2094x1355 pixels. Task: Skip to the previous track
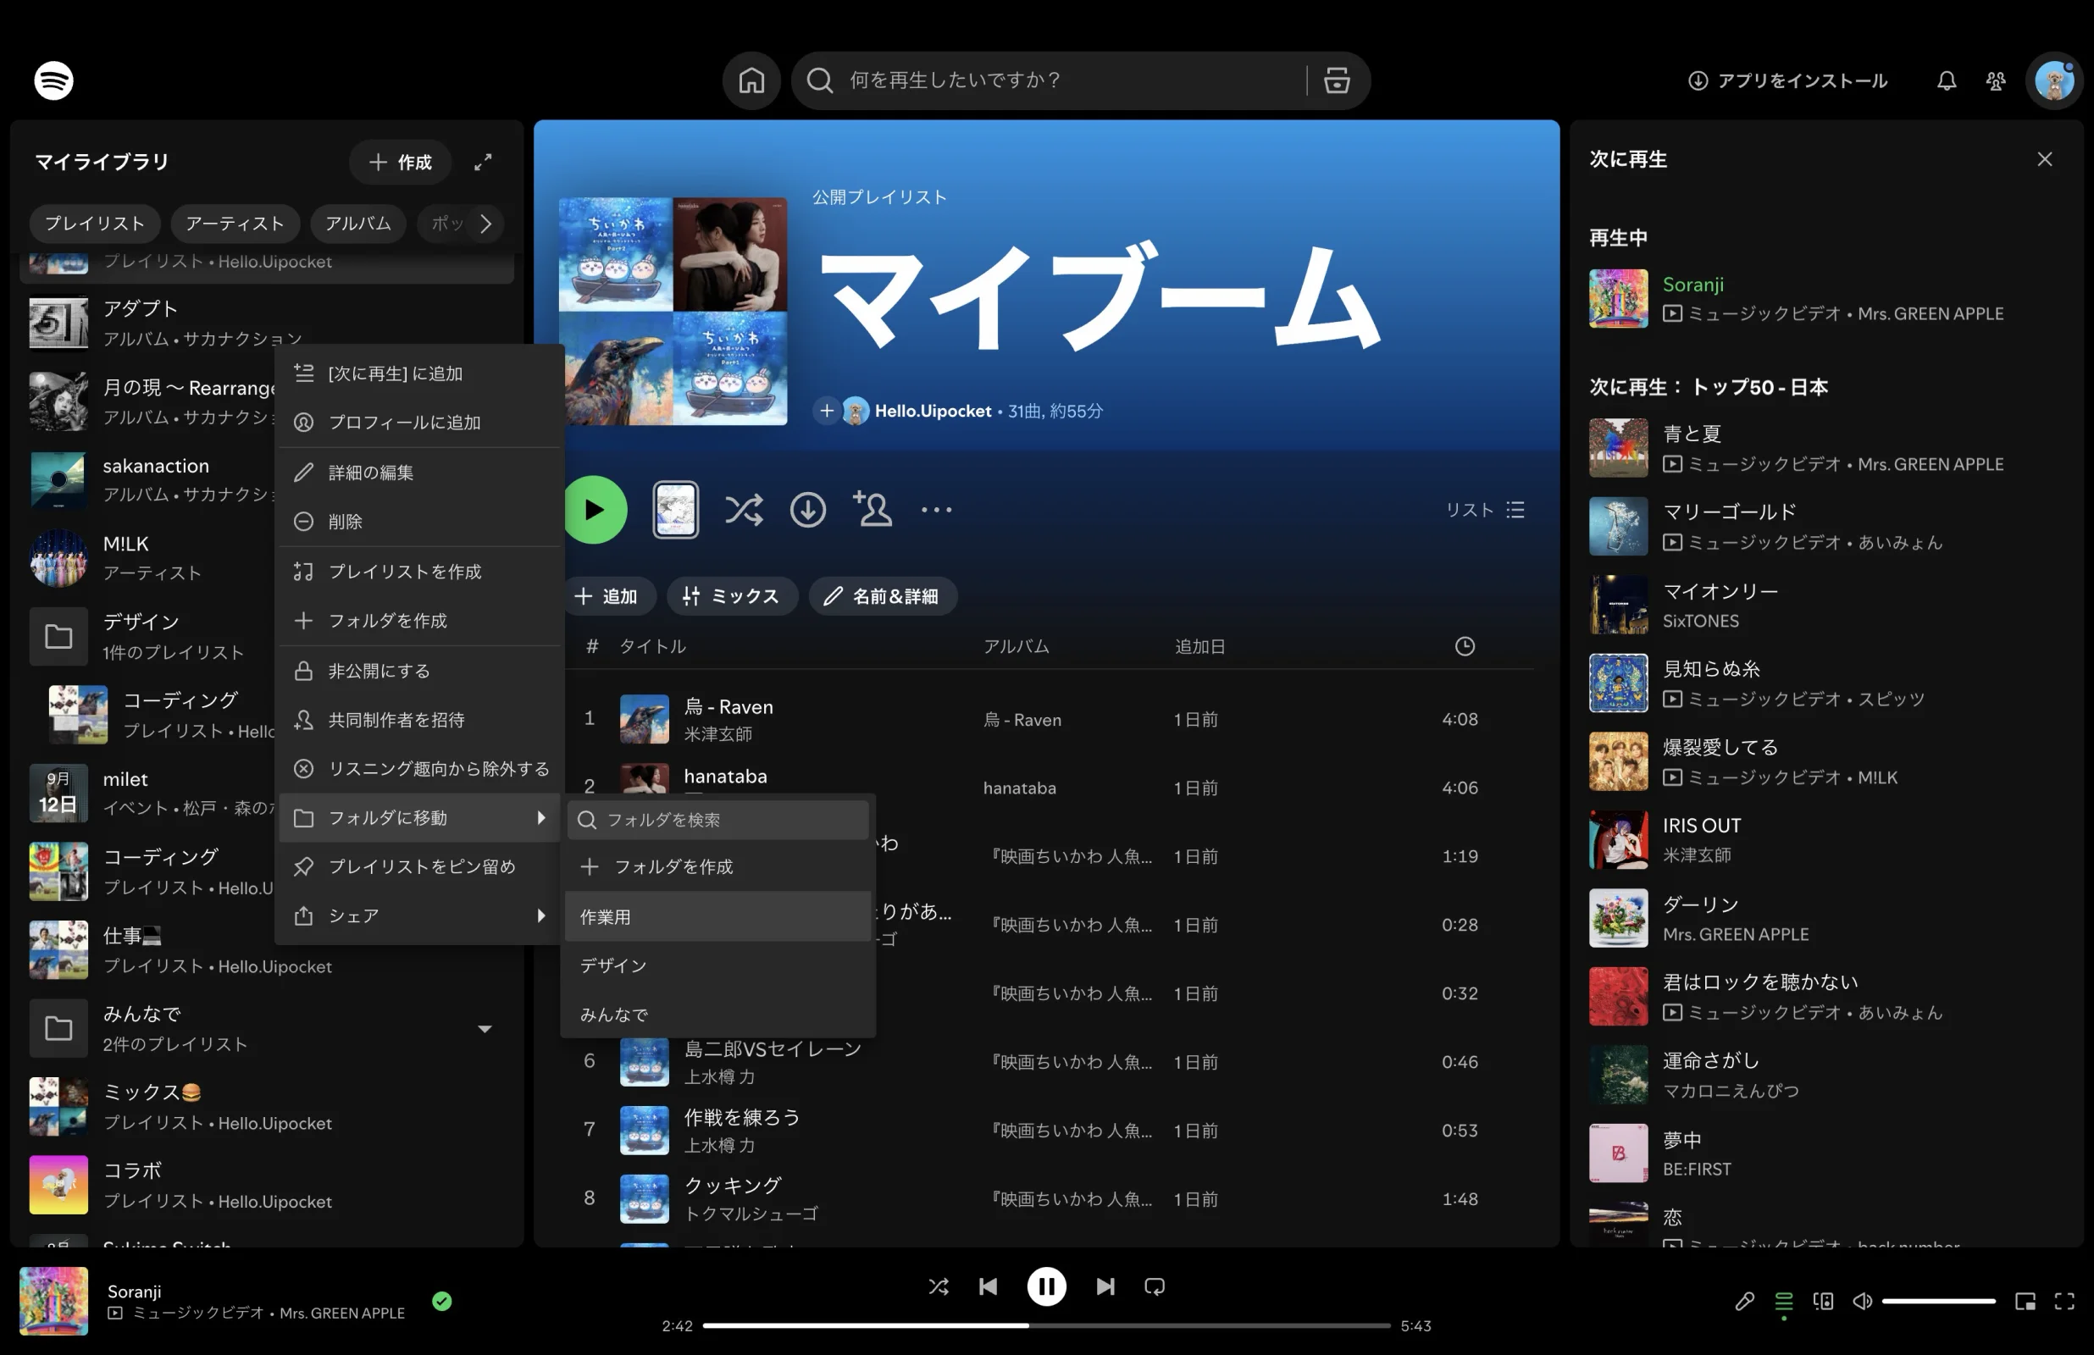tap(987, 1286)
